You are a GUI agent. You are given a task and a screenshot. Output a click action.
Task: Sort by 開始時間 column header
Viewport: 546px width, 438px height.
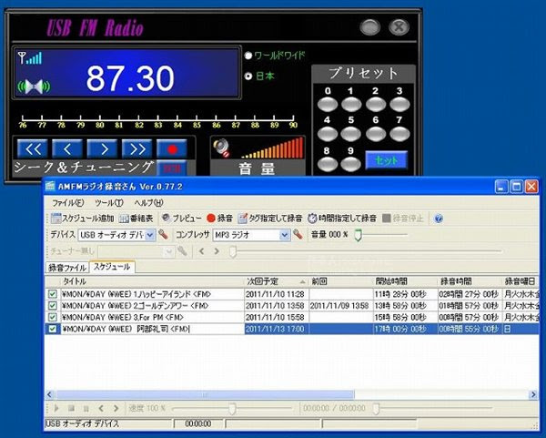(x=405, y=281)
